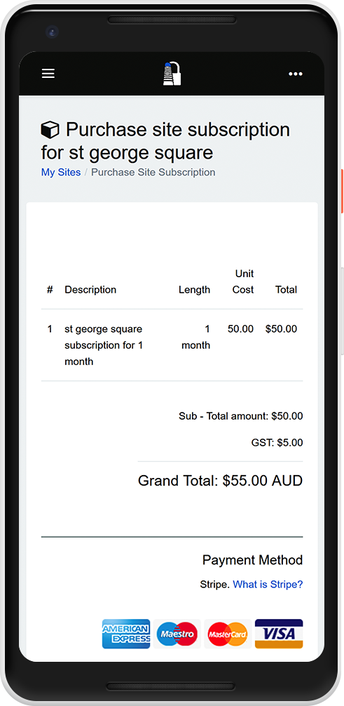Click the Sub - Total amount line
The image size is (344, 706).
(x=241, y=416)
